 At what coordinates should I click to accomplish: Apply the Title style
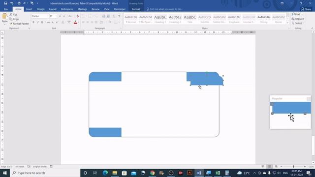point(190,19)
